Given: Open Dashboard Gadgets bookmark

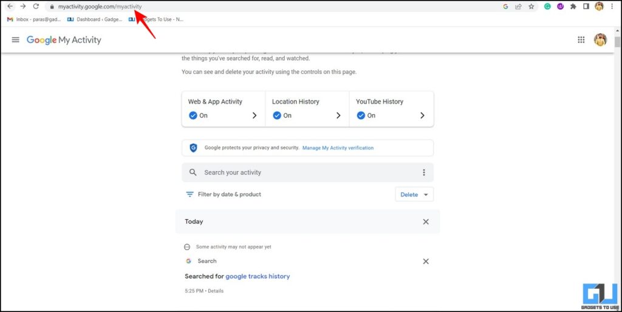Looking at the screenshot, I should tap(95, 19).
